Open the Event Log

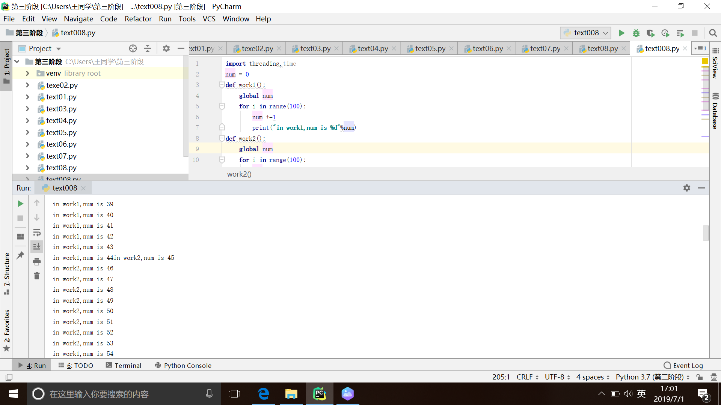(x=683, y=365)
